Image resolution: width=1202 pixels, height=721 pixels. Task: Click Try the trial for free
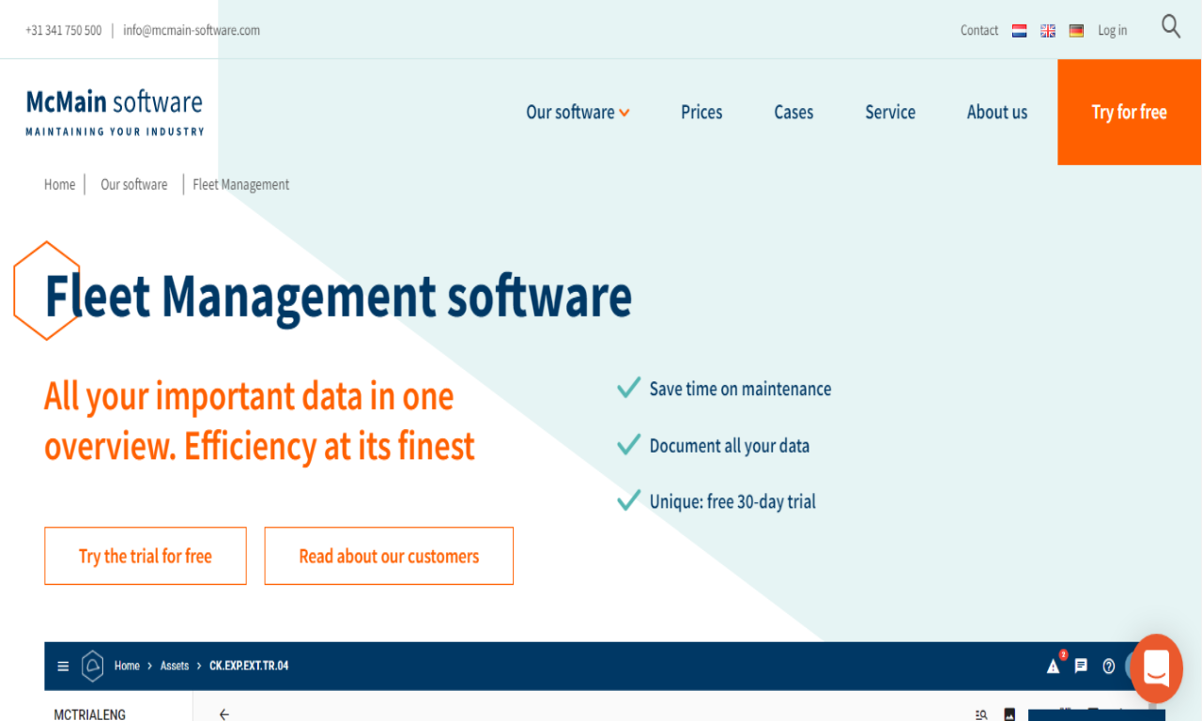pos(146,556)
